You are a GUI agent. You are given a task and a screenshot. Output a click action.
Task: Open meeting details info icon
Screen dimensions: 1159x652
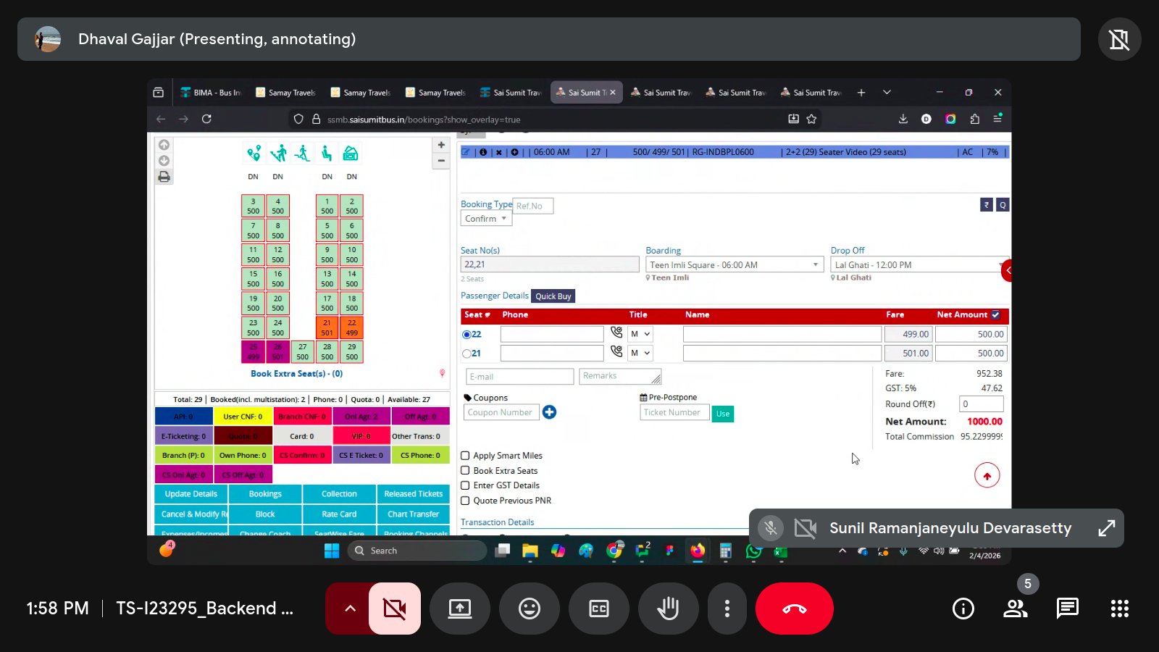(x=963, y=609)
